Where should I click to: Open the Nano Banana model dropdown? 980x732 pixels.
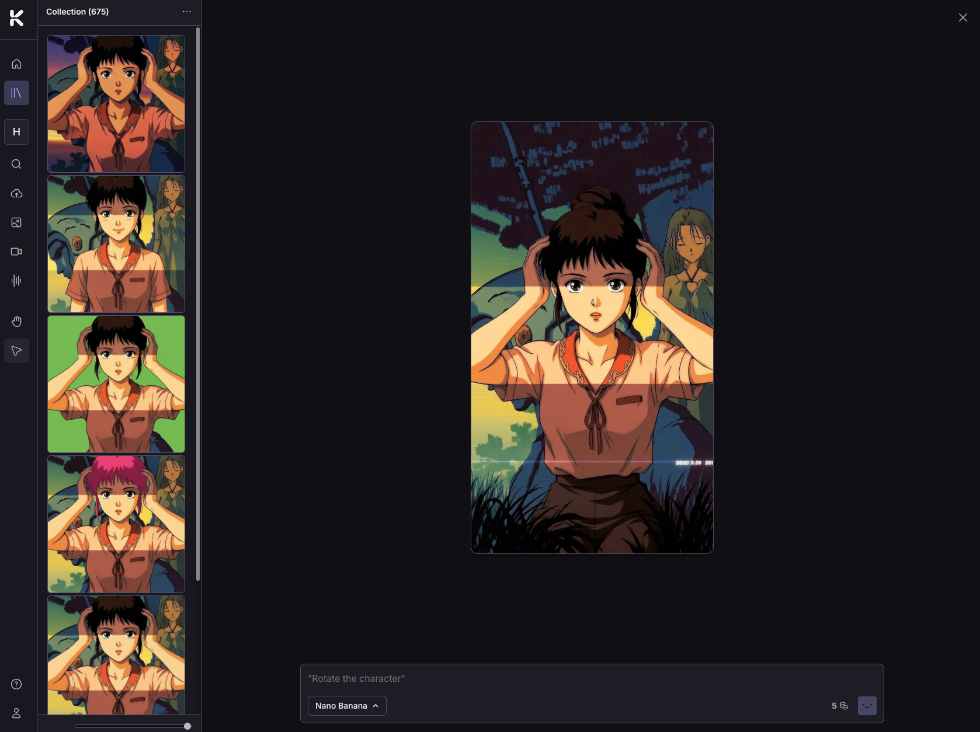coord(347,706)
